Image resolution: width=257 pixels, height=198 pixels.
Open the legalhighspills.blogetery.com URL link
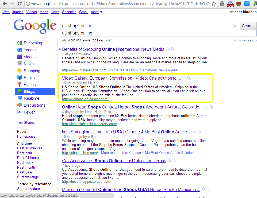(89, 124)
